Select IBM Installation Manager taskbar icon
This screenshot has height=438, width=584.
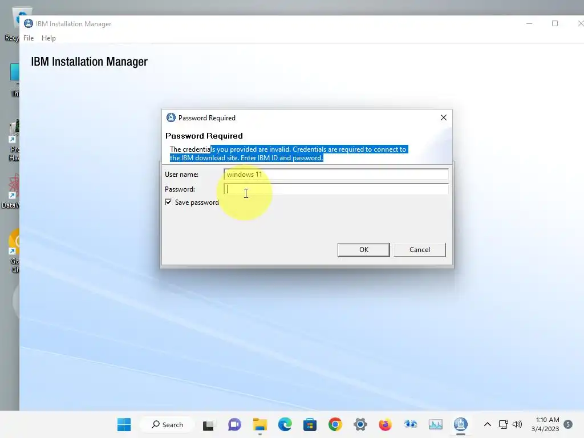461,424
